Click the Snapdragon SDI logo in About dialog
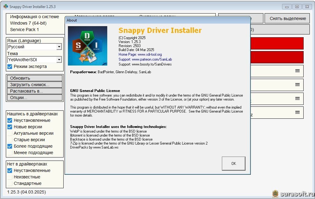Screen dimensions: 315x199 (x=87, y=46)
